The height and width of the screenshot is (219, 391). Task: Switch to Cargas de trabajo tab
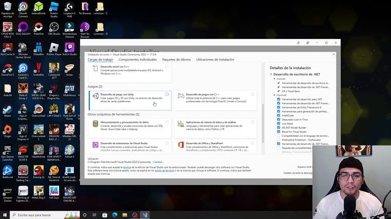pos(100,60)
